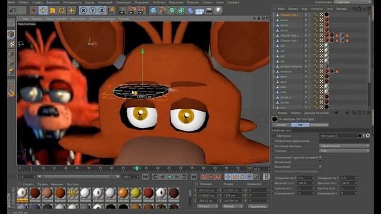Image resolution: width=381 pixels, height=214 pixels.
Task: Toggle the Бесшовный checkbox
Action: [320, 166]
